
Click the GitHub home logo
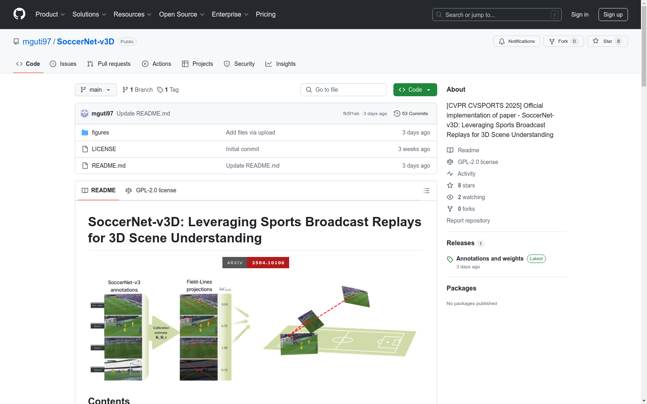pyautogui.click(x=19, y=13)
